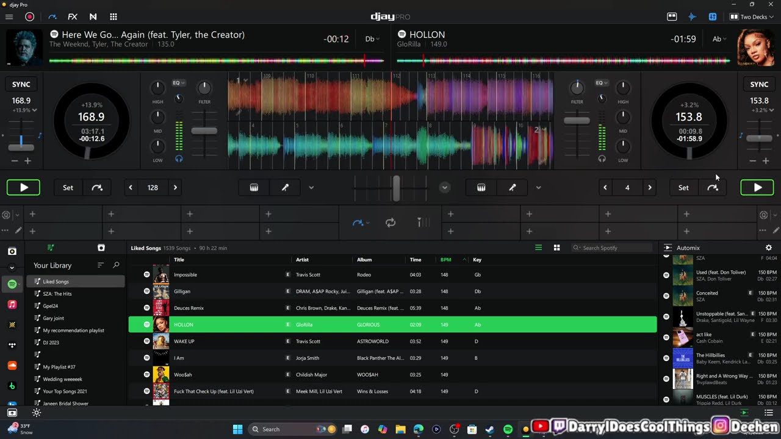
Task: Select SoundCloud source in sidebar
Action: (12, 365)
